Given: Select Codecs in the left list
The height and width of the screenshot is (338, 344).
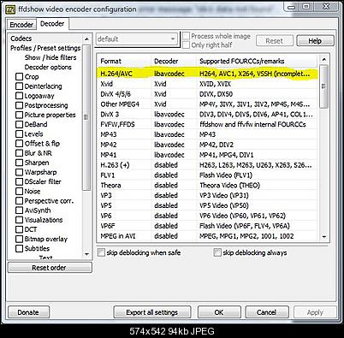Looking at the screenshot, I should (x=21, y=39).
